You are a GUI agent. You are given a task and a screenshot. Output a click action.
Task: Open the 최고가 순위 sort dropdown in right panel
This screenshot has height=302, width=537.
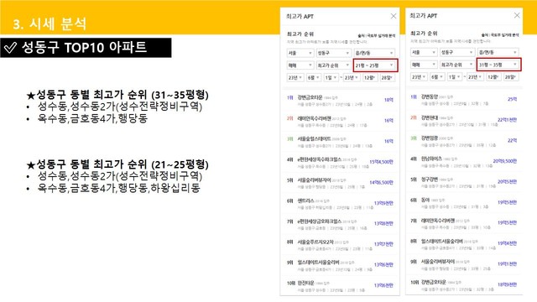click(456, 65)
